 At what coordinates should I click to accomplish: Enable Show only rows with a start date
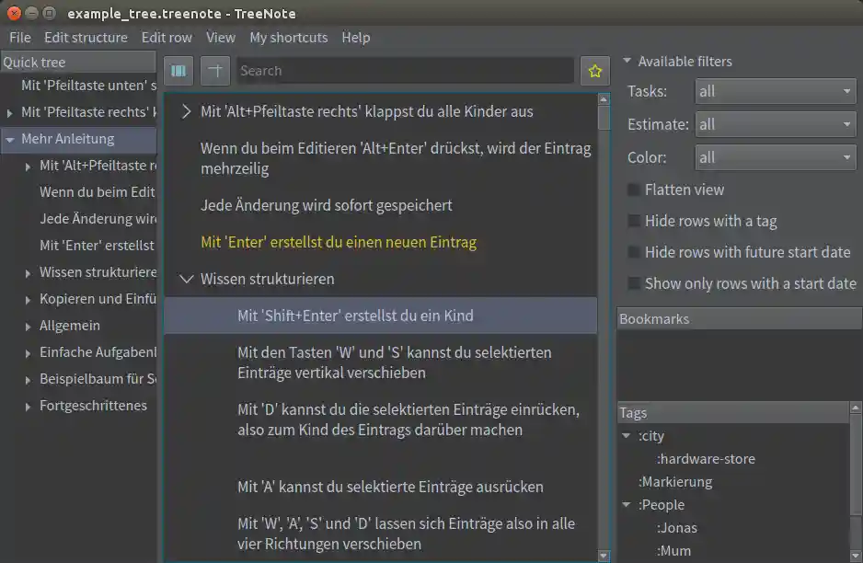[x=632, y=283]
